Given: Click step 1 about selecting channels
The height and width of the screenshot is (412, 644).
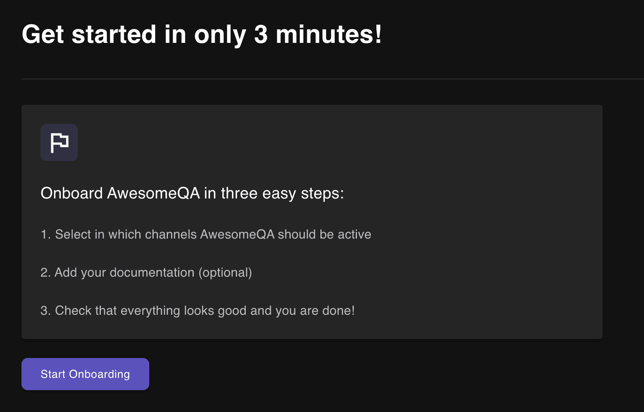Looking at the screenshot, I should tap(206, 235).
